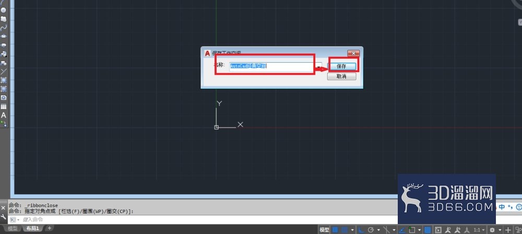The width and height of the screenshot is (522, 234).
Task: Open isometric drafting dropdown arrow
Action: click(x=394, y=230)
